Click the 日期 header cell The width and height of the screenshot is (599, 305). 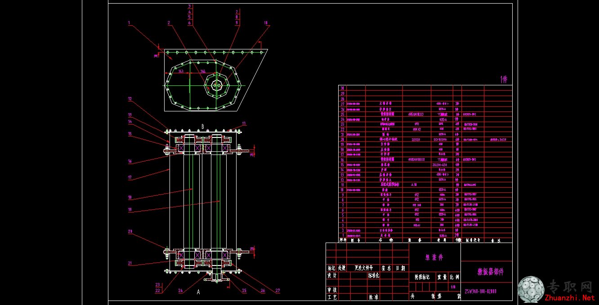coord(400,268)
